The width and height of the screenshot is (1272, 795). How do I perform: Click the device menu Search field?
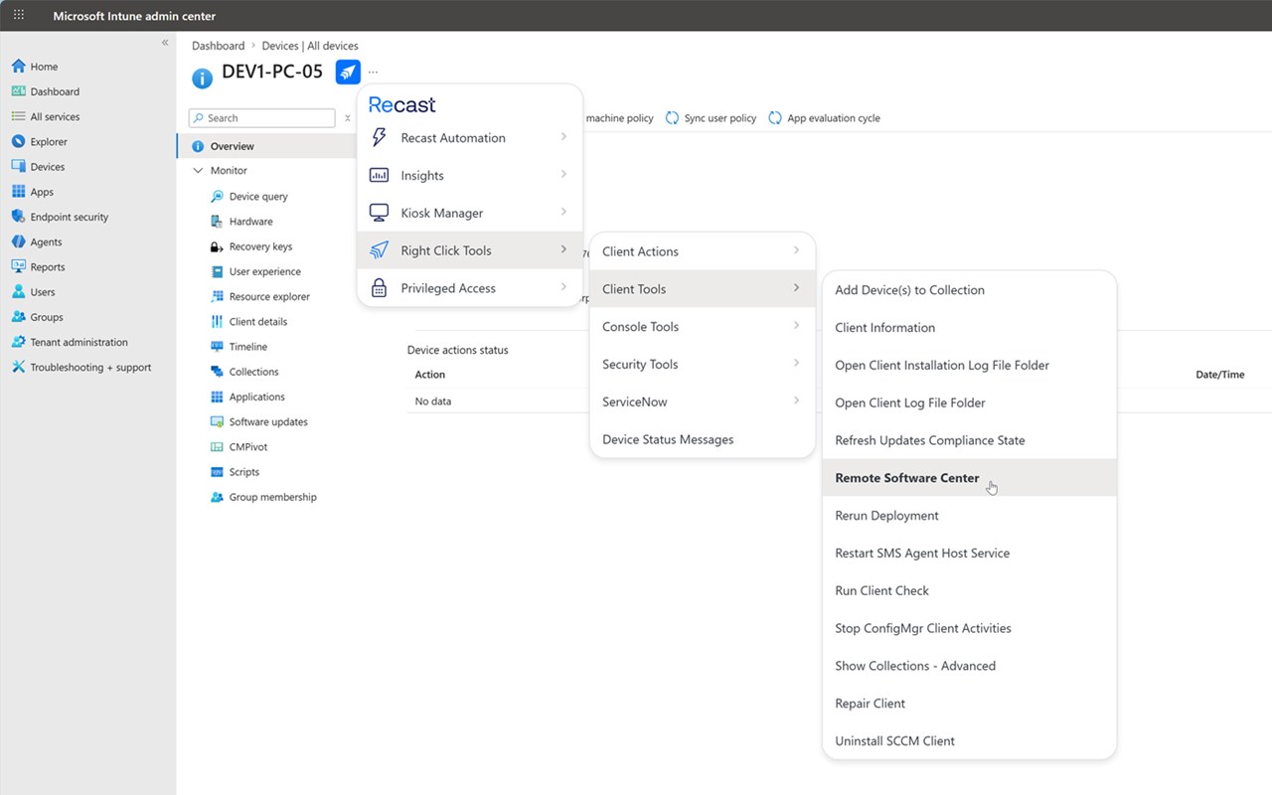coord(261,118)
